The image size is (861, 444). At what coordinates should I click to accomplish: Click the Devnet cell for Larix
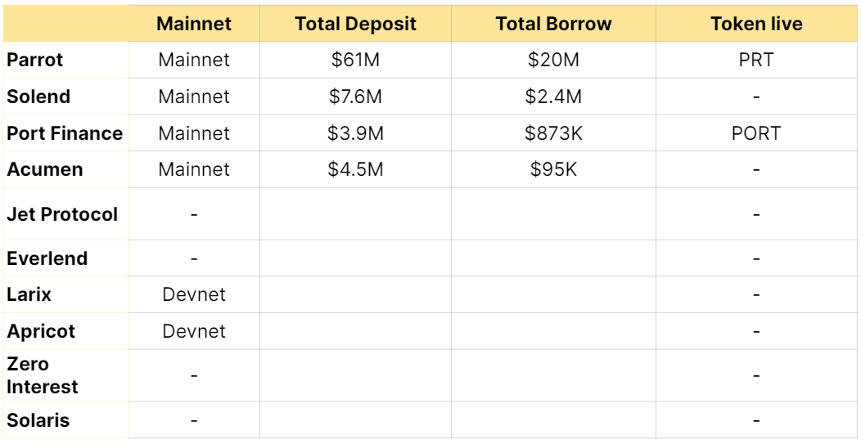pos(194,294)
